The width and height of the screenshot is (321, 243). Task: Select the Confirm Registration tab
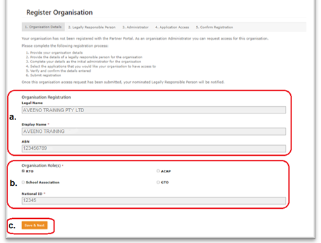point(214,28)
